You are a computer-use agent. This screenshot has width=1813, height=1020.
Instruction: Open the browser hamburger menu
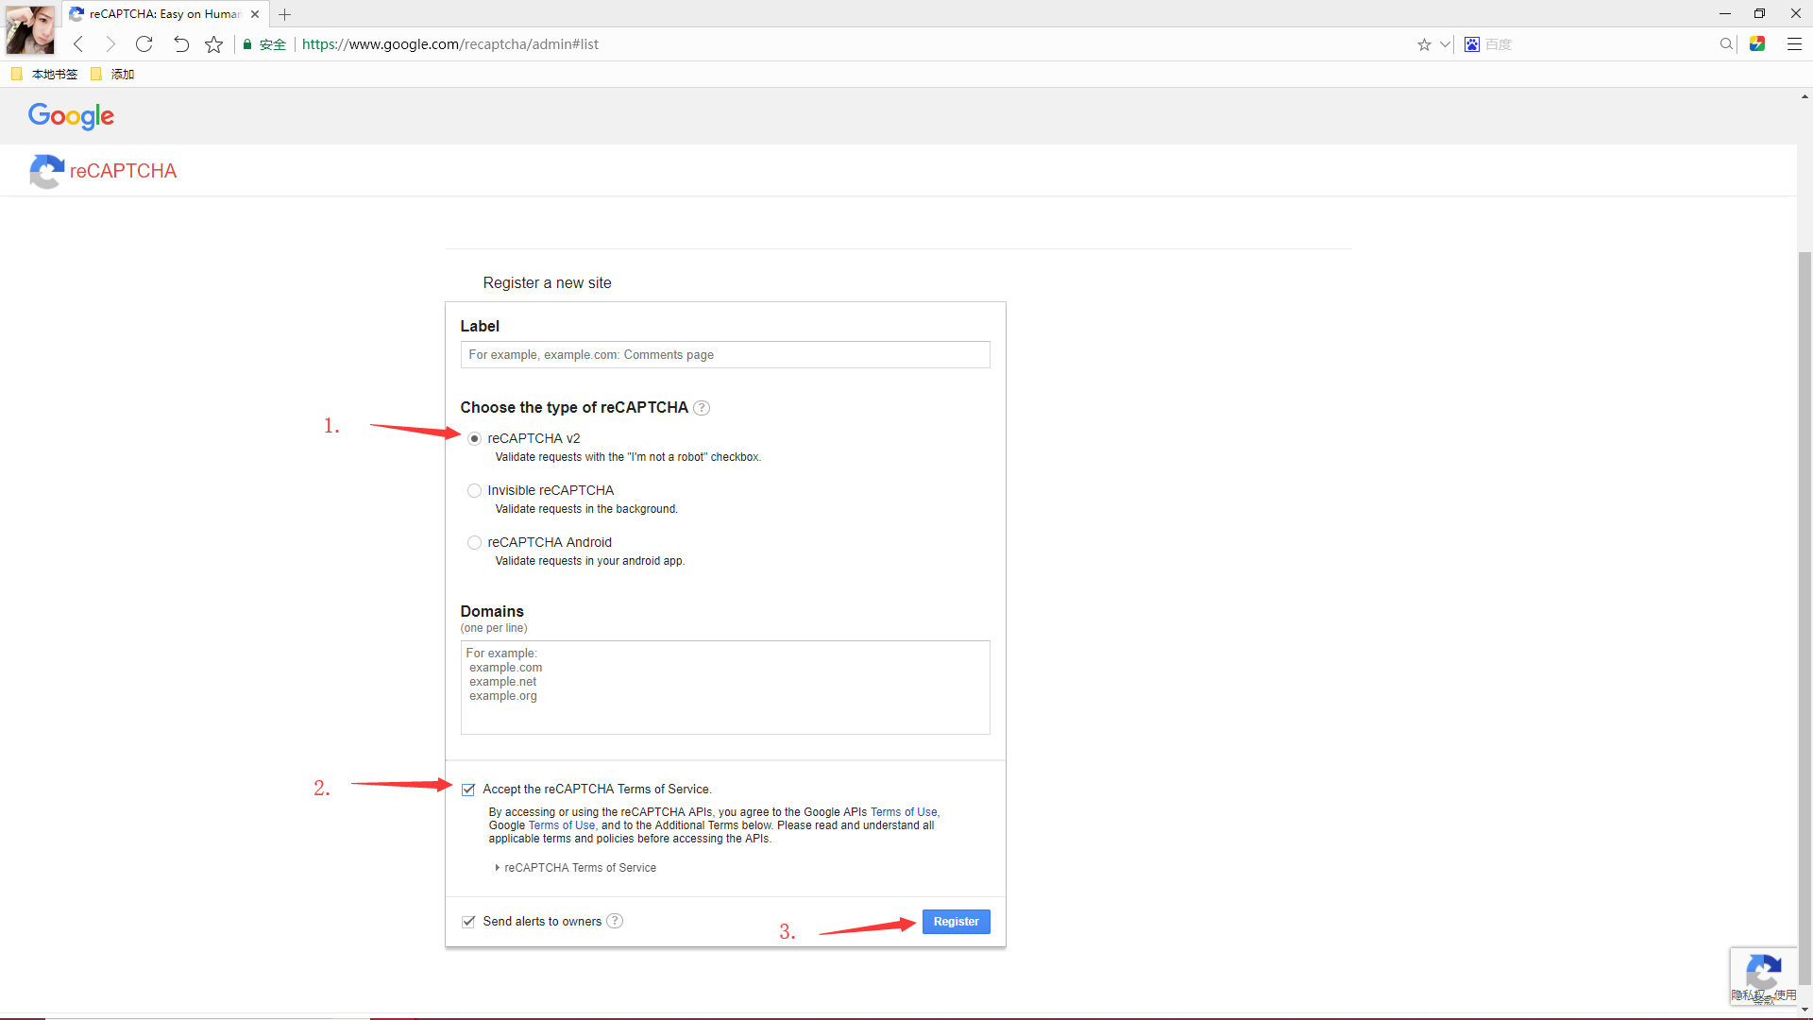1794,44
